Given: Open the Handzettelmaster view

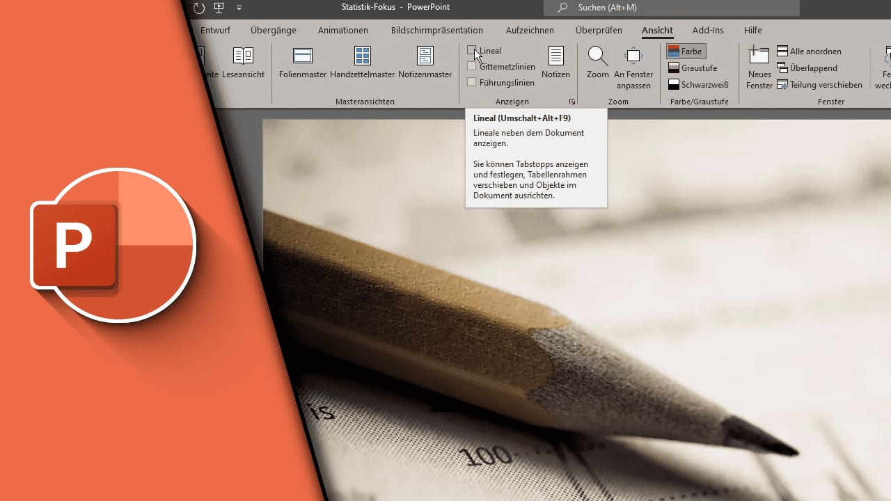Looking at the screenshot, I should click(363, 63).
